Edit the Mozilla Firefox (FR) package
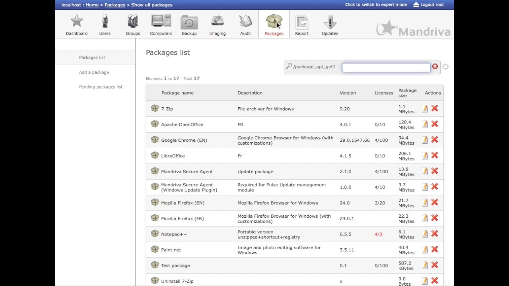This screenshot has width=509, height=286. point(425,218)
